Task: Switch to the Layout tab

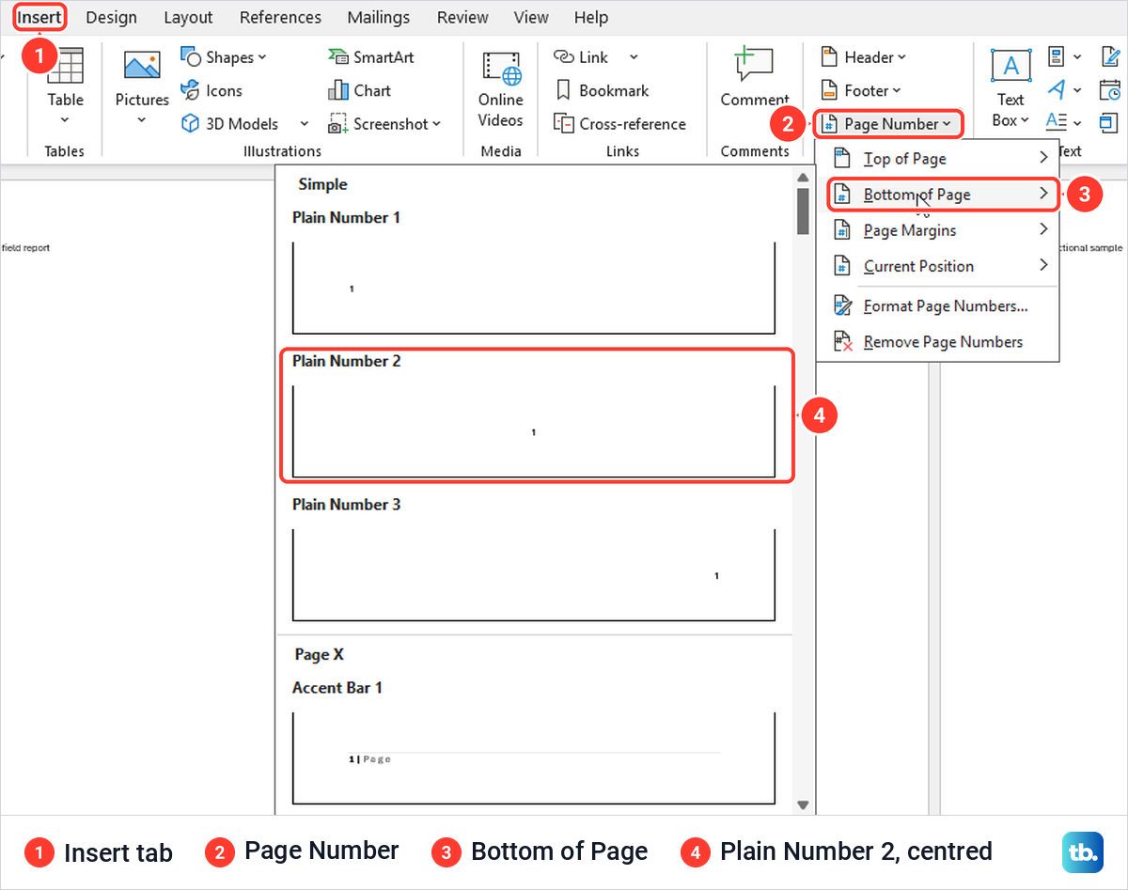Action: [188, 17]
